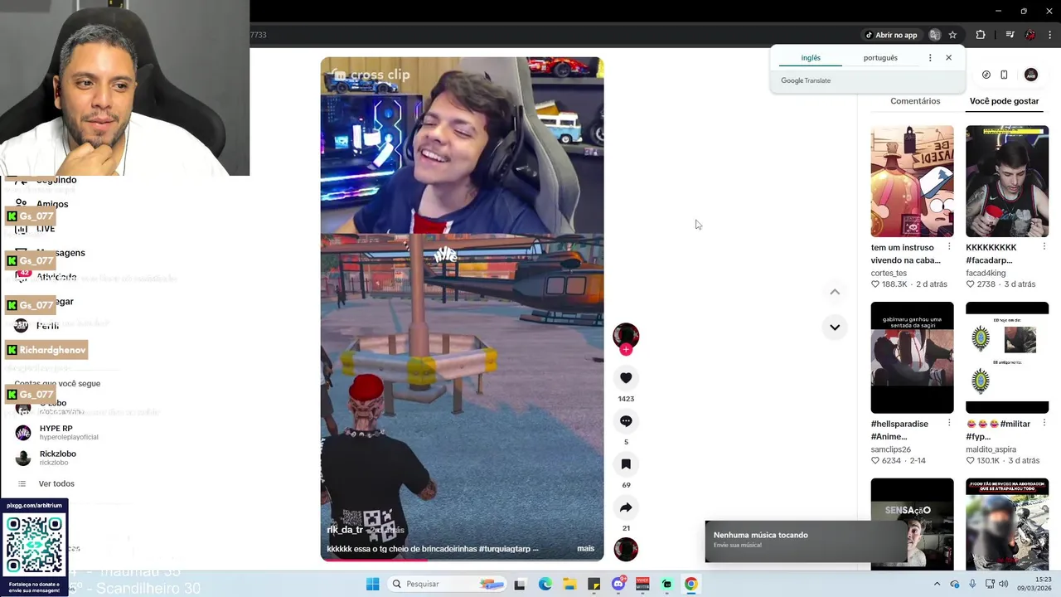Viewport: 1061px width, 597px height.
Task: Open volume control in the system tray
Action: click(x=1003, y=584)
